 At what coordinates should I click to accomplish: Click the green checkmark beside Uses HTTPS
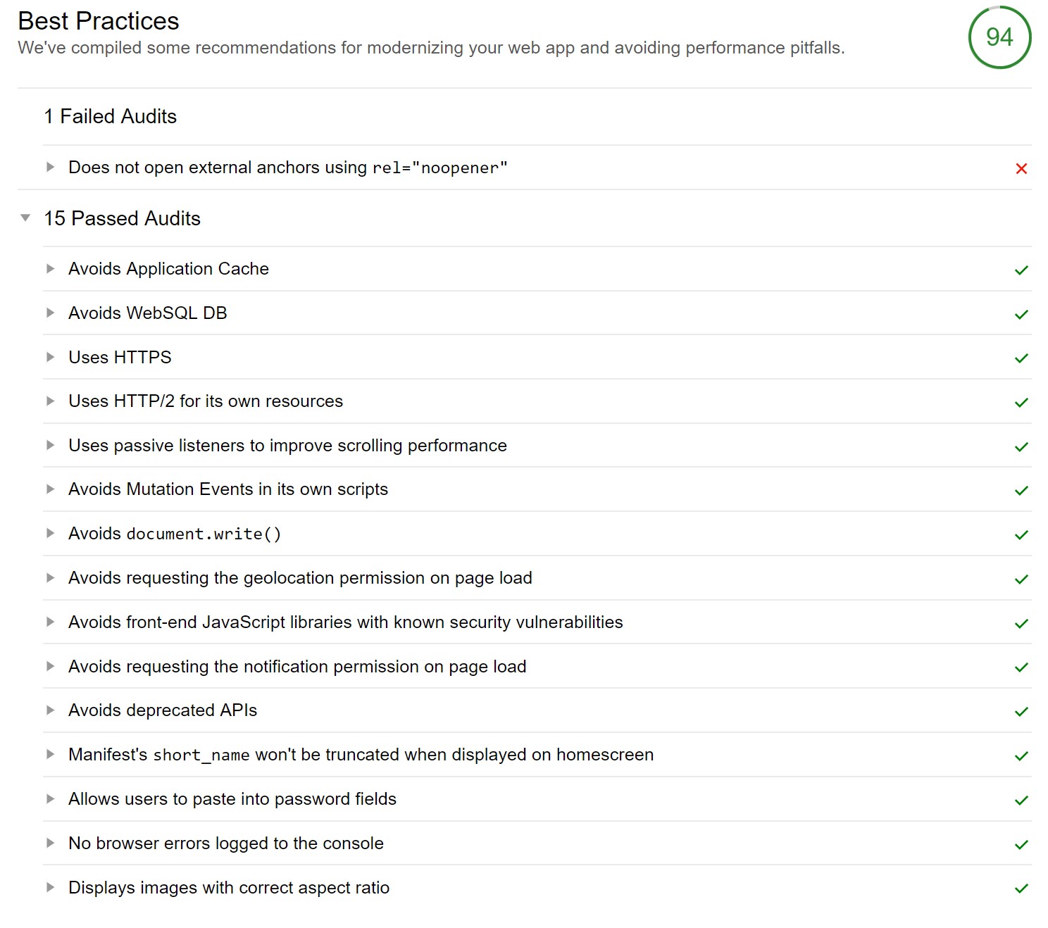point(1021,358)
